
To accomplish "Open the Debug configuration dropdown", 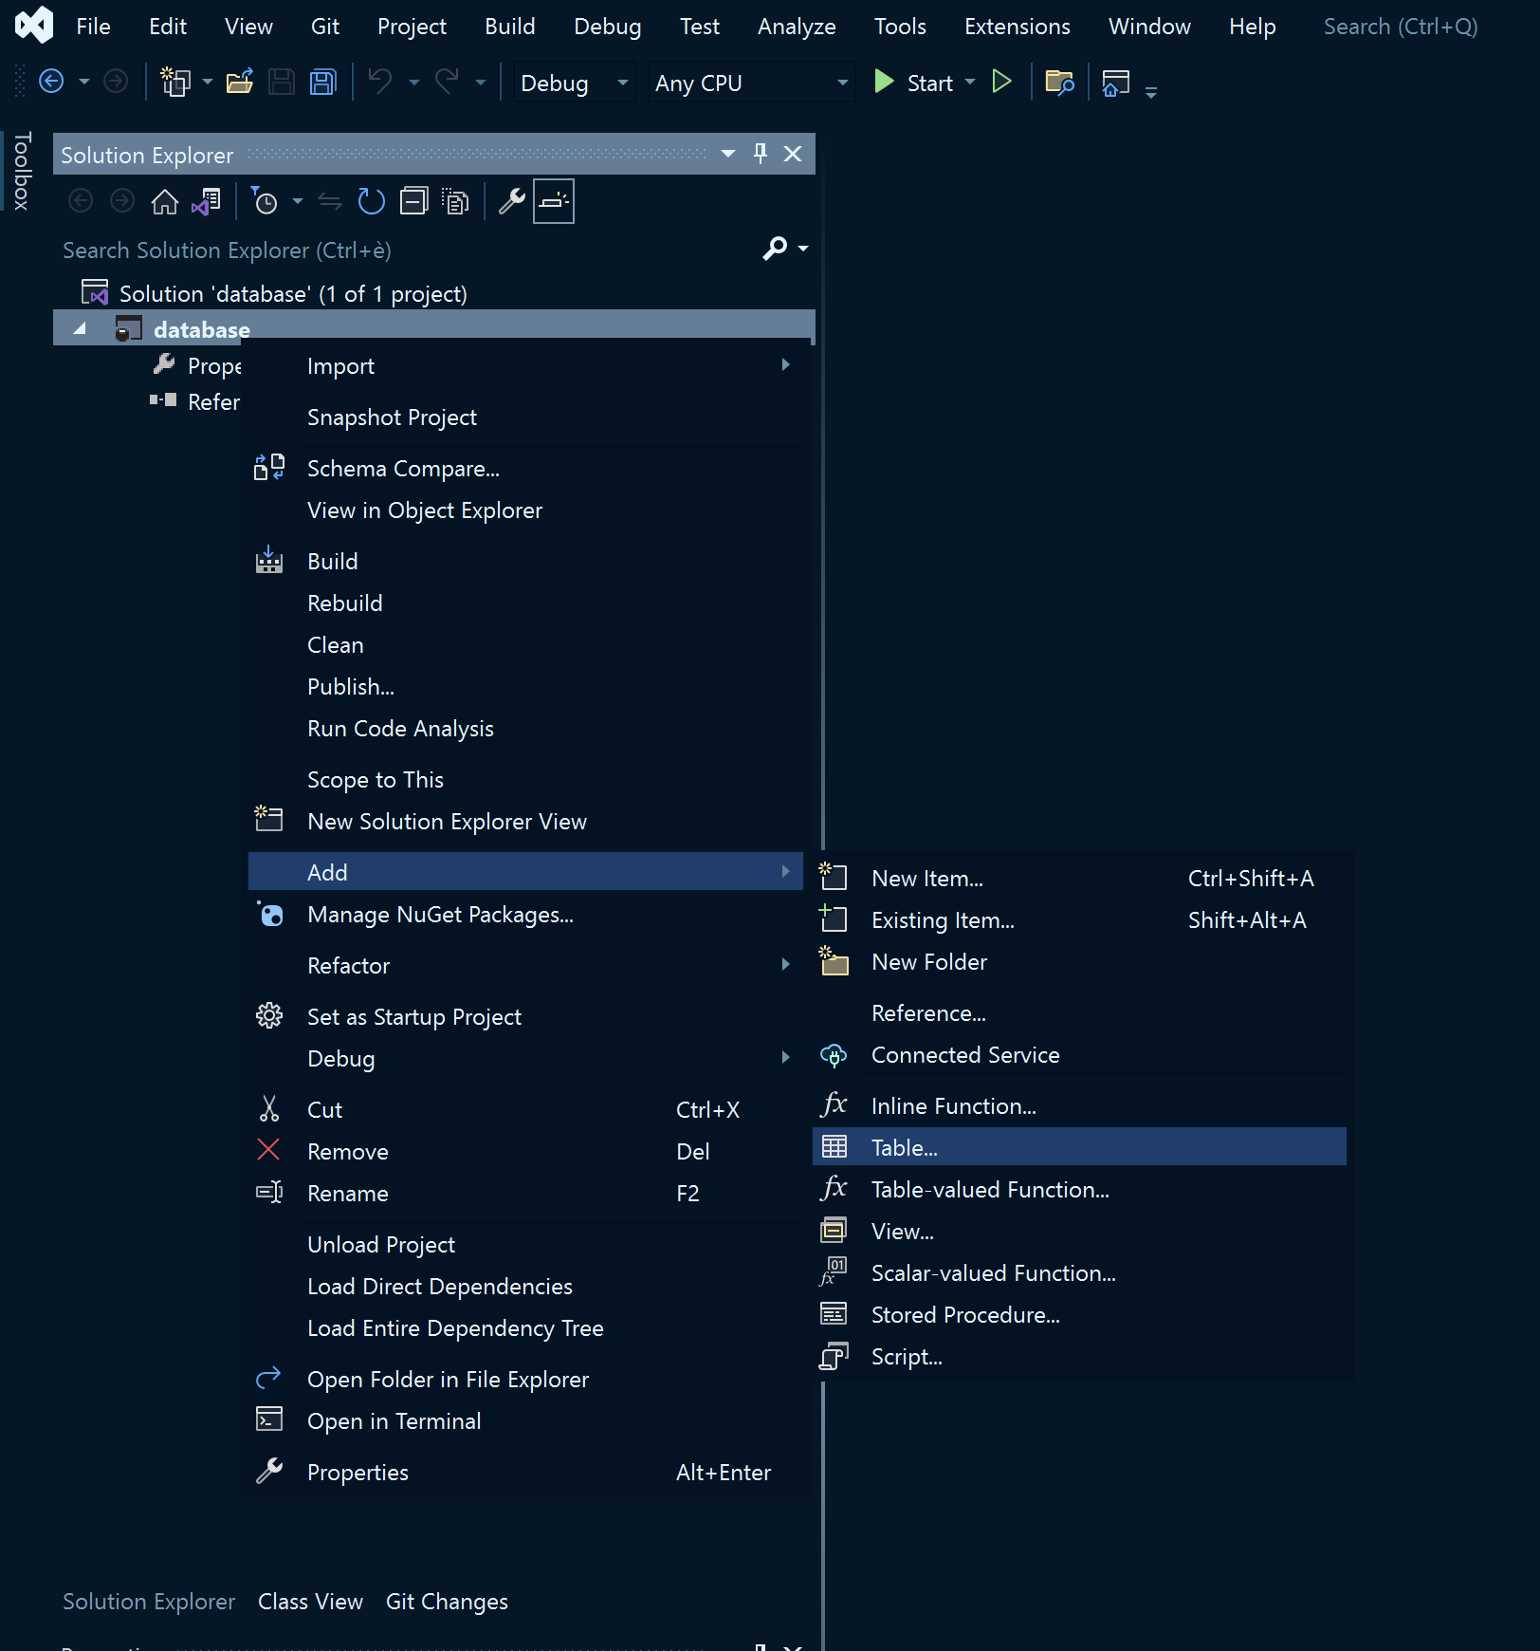I will 575,83.
